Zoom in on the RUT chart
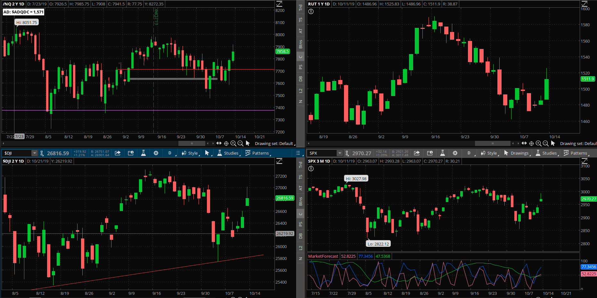The image size is (597, 298). pos(538,143)
